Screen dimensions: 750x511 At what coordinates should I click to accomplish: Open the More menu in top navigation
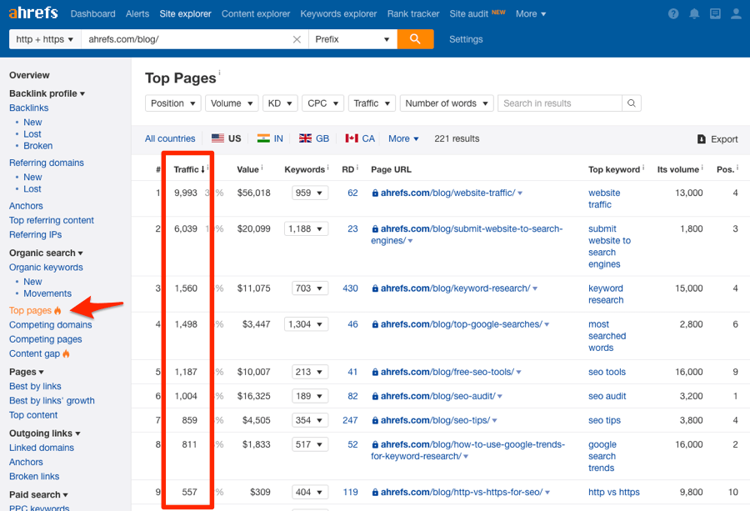531,14
